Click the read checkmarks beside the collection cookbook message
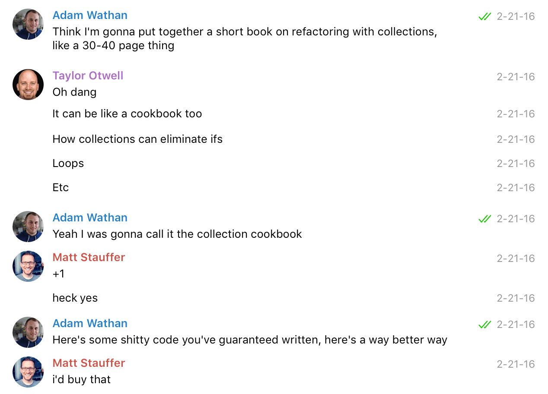The image size is (548, 394). [x=485, y=219]
